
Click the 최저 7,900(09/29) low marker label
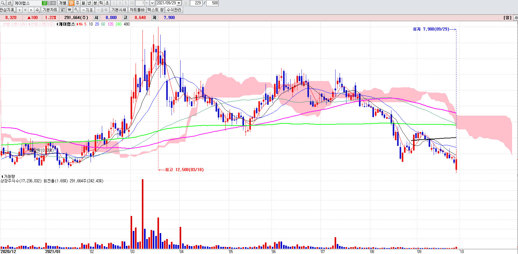[x=431, y=29]
